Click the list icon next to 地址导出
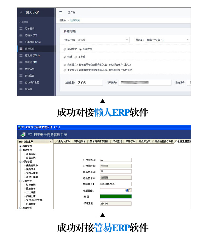This screenshot has width=206, height=239. click(x=21, y=69)
